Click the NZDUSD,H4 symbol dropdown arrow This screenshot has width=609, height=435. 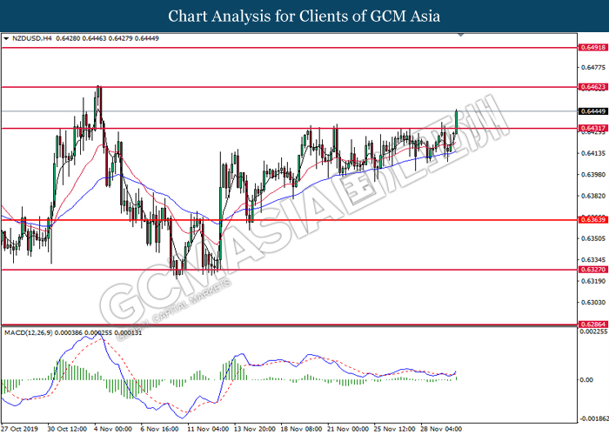point(6,38)
